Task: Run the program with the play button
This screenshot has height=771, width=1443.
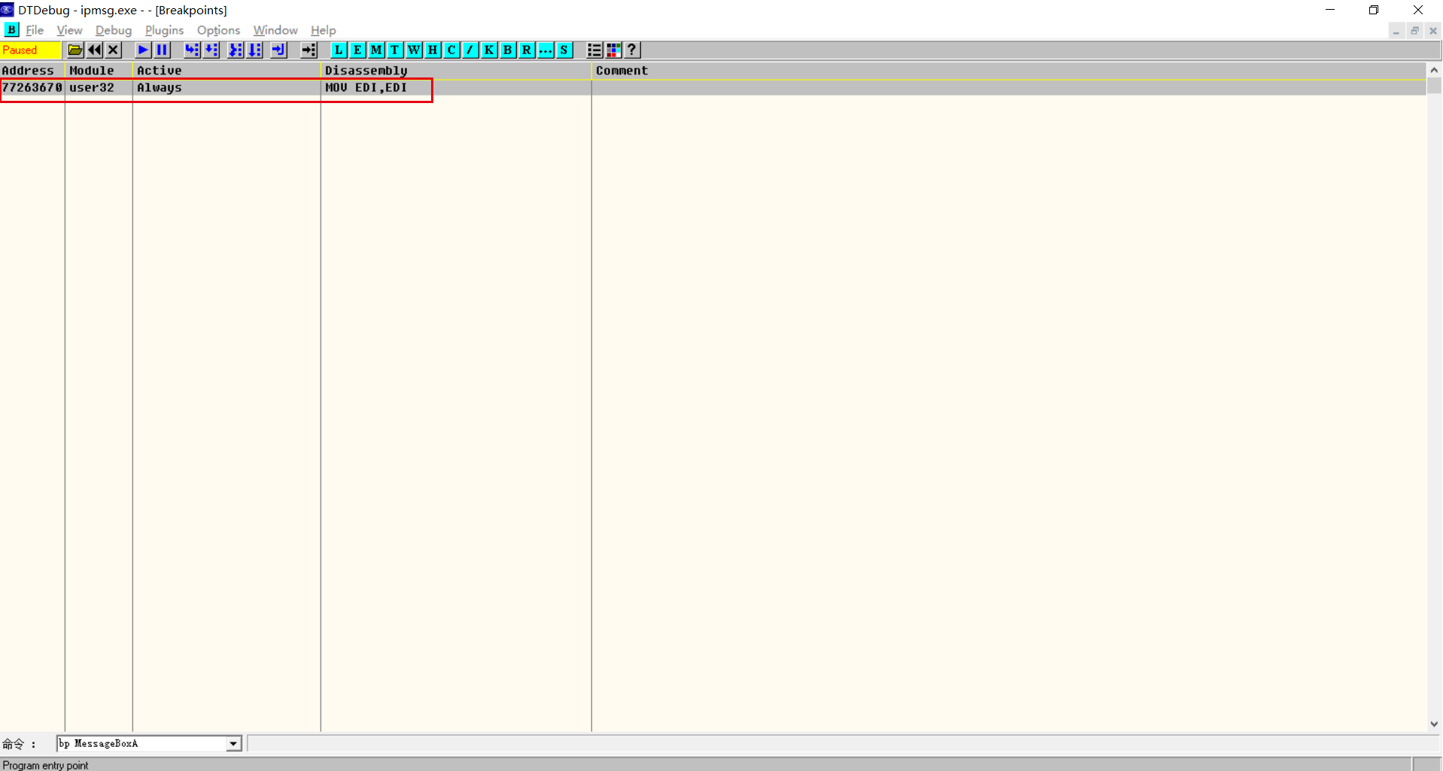Action: [x=143, y=50]
